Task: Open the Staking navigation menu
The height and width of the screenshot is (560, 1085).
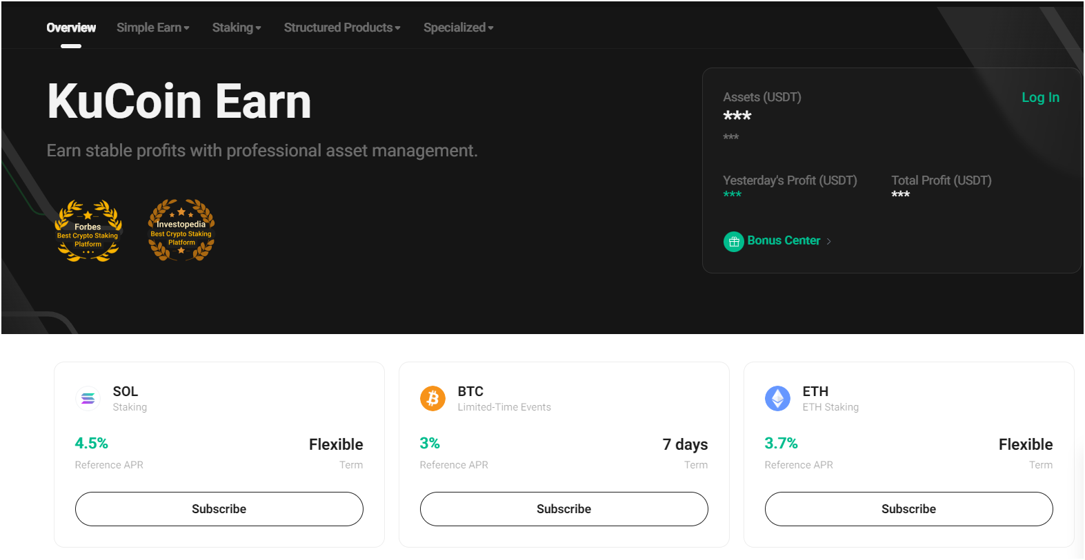Action: click(x=236, y=28)
